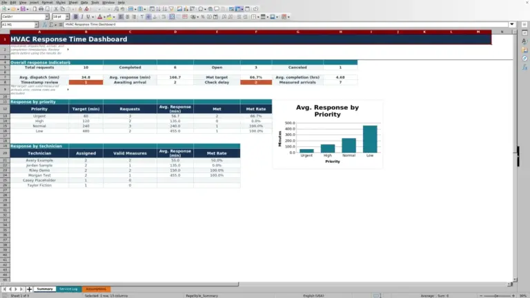The image size is (530, 298).
Task: Add a new sheet with plus button
Action: click(29, 289)
